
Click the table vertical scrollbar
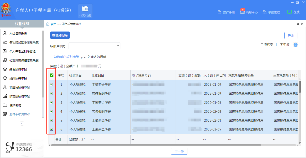[299, 87]
